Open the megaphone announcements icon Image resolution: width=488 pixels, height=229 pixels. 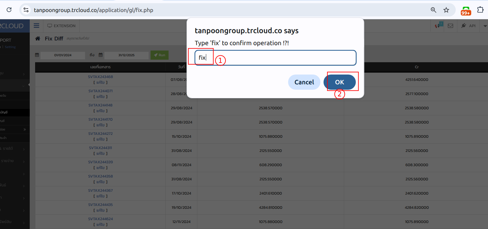[x=437, y=26]
